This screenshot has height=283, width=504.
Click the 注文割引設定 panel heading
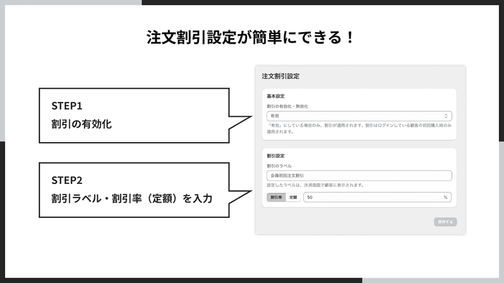280,76
